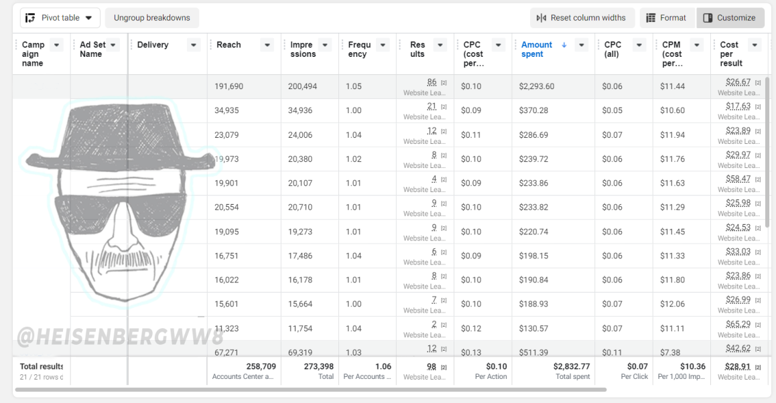The width and height of the screenshot is (776, 403).
Task: Open CPC (all) column dropdown arrow
Action: (639, 45)
